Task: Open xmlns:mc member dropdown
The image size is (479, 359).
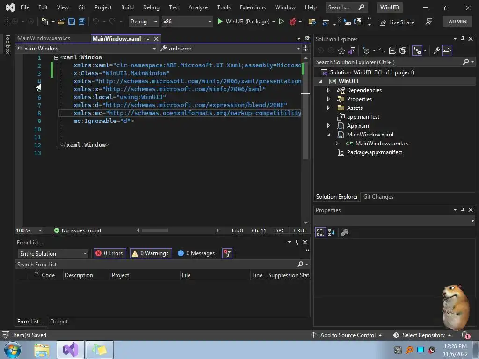Action: pyautogui.click(x=230, y=49)
